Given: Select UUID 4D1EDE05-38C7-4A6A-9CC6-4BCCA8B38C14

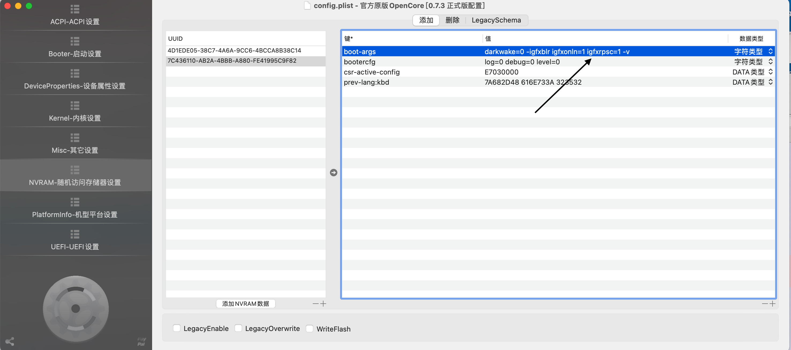Looking at the screenshot, I should pos(246,51).
